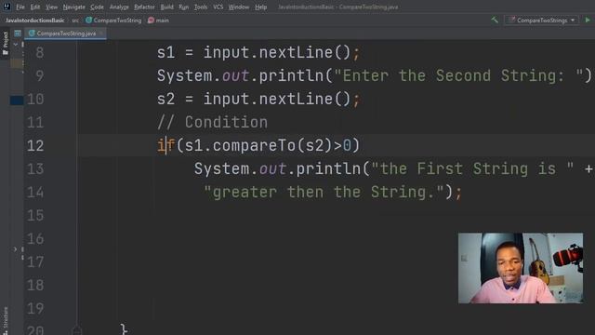Click line number 8 in gutter
The height and width of the screenshot is (335, 595).
coord(39,52)
